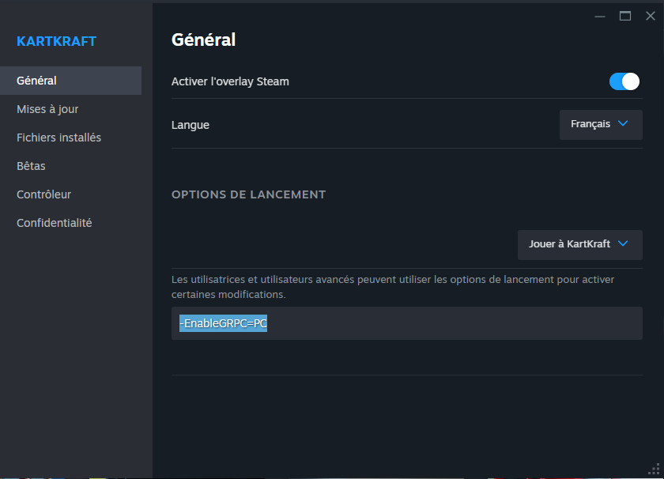Click the launch options input field
This screenshot has width=664, height=479.
coord(406,323)
